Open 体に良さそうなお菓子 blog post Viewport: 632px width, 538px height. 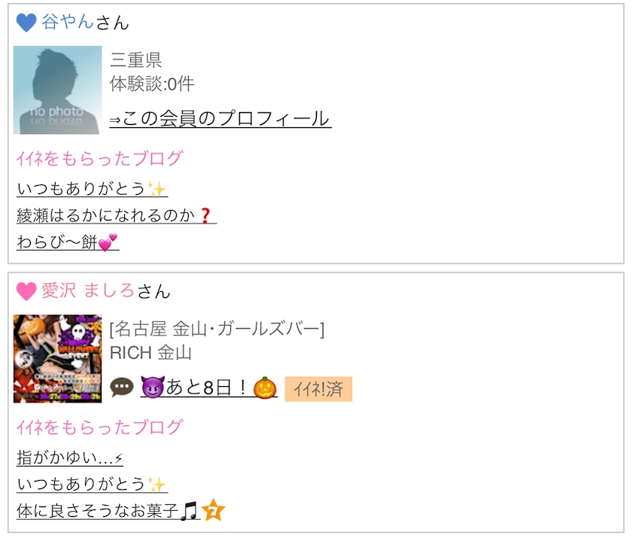tap(108, 511)
